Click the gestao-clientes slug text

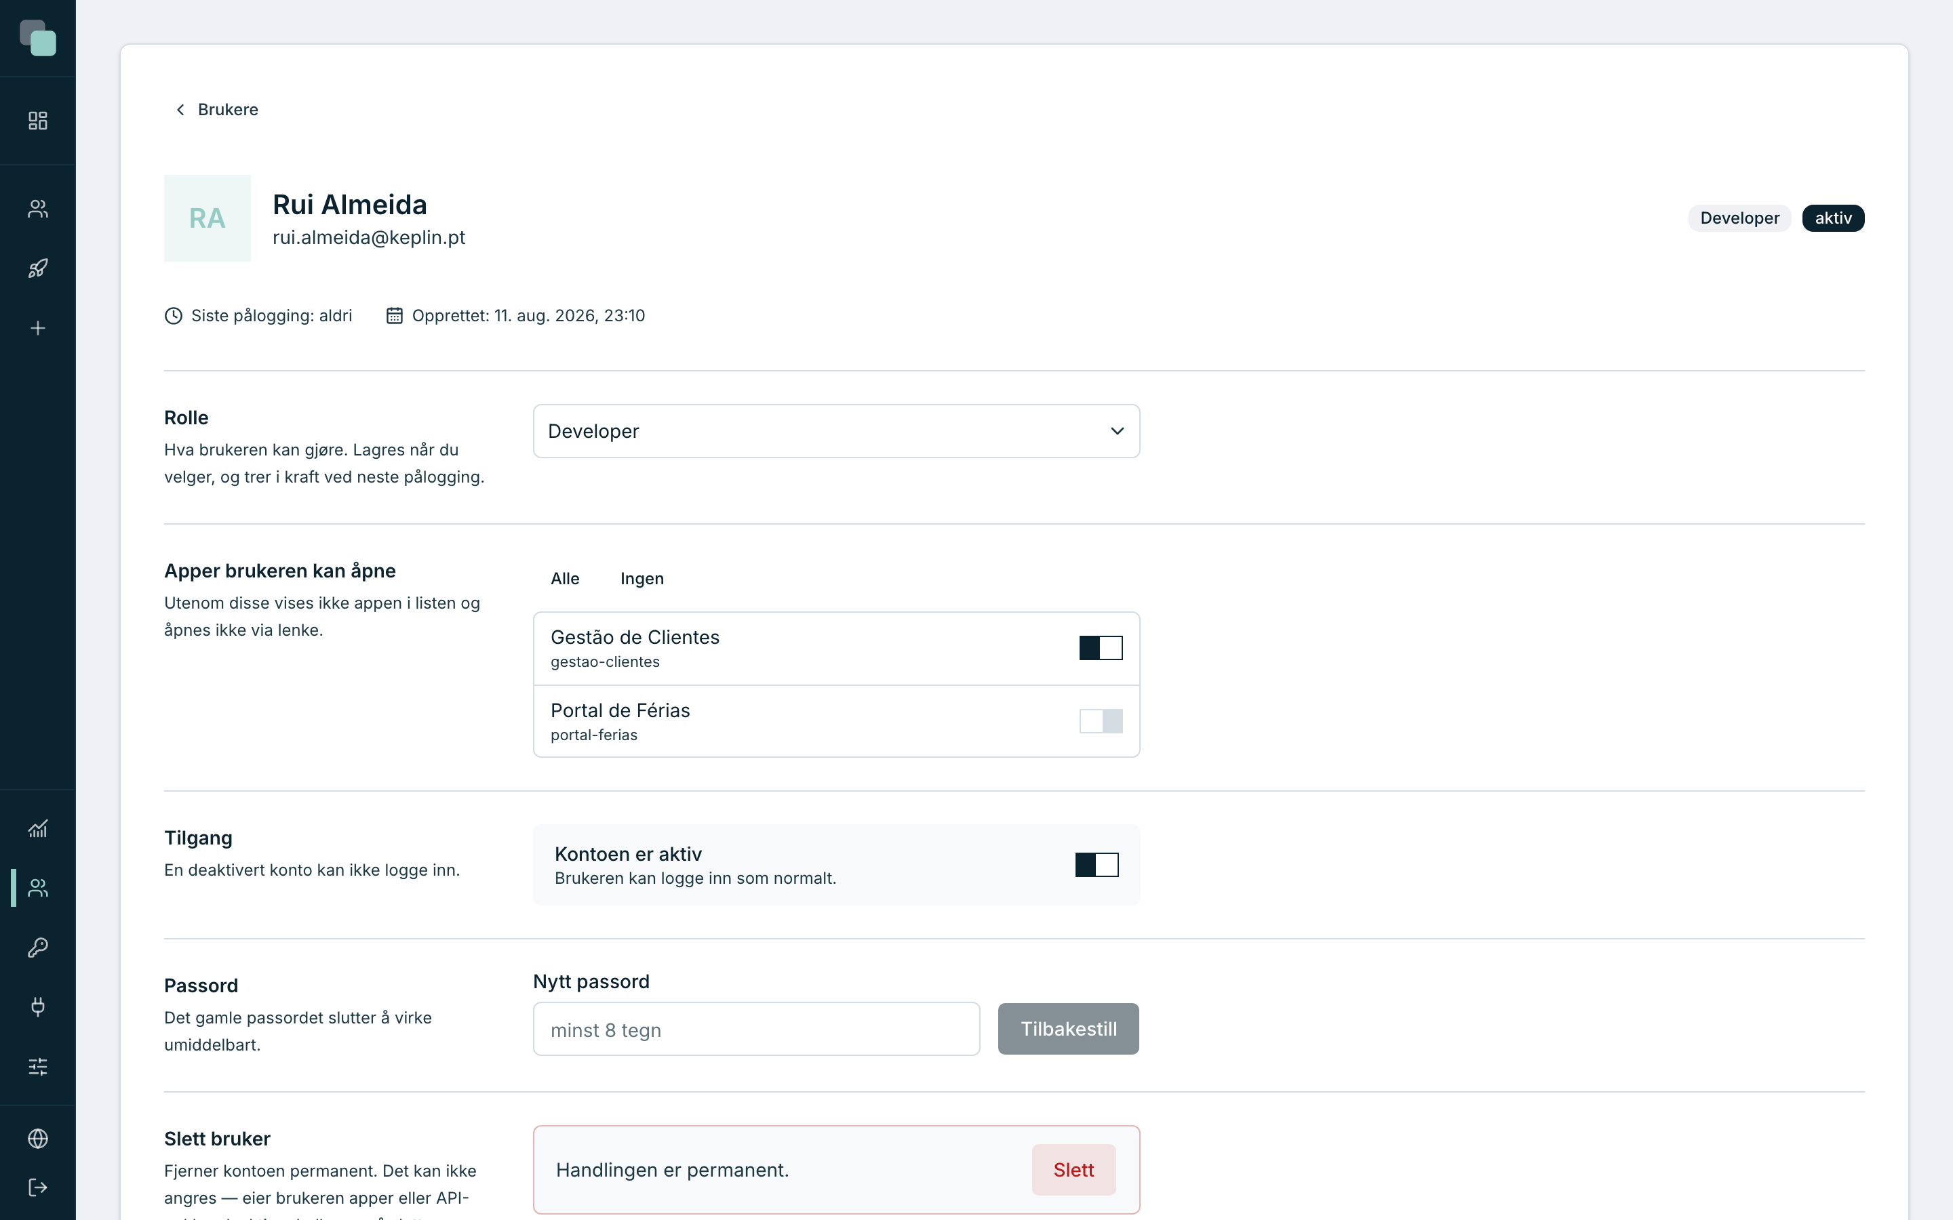pos(606,662)
